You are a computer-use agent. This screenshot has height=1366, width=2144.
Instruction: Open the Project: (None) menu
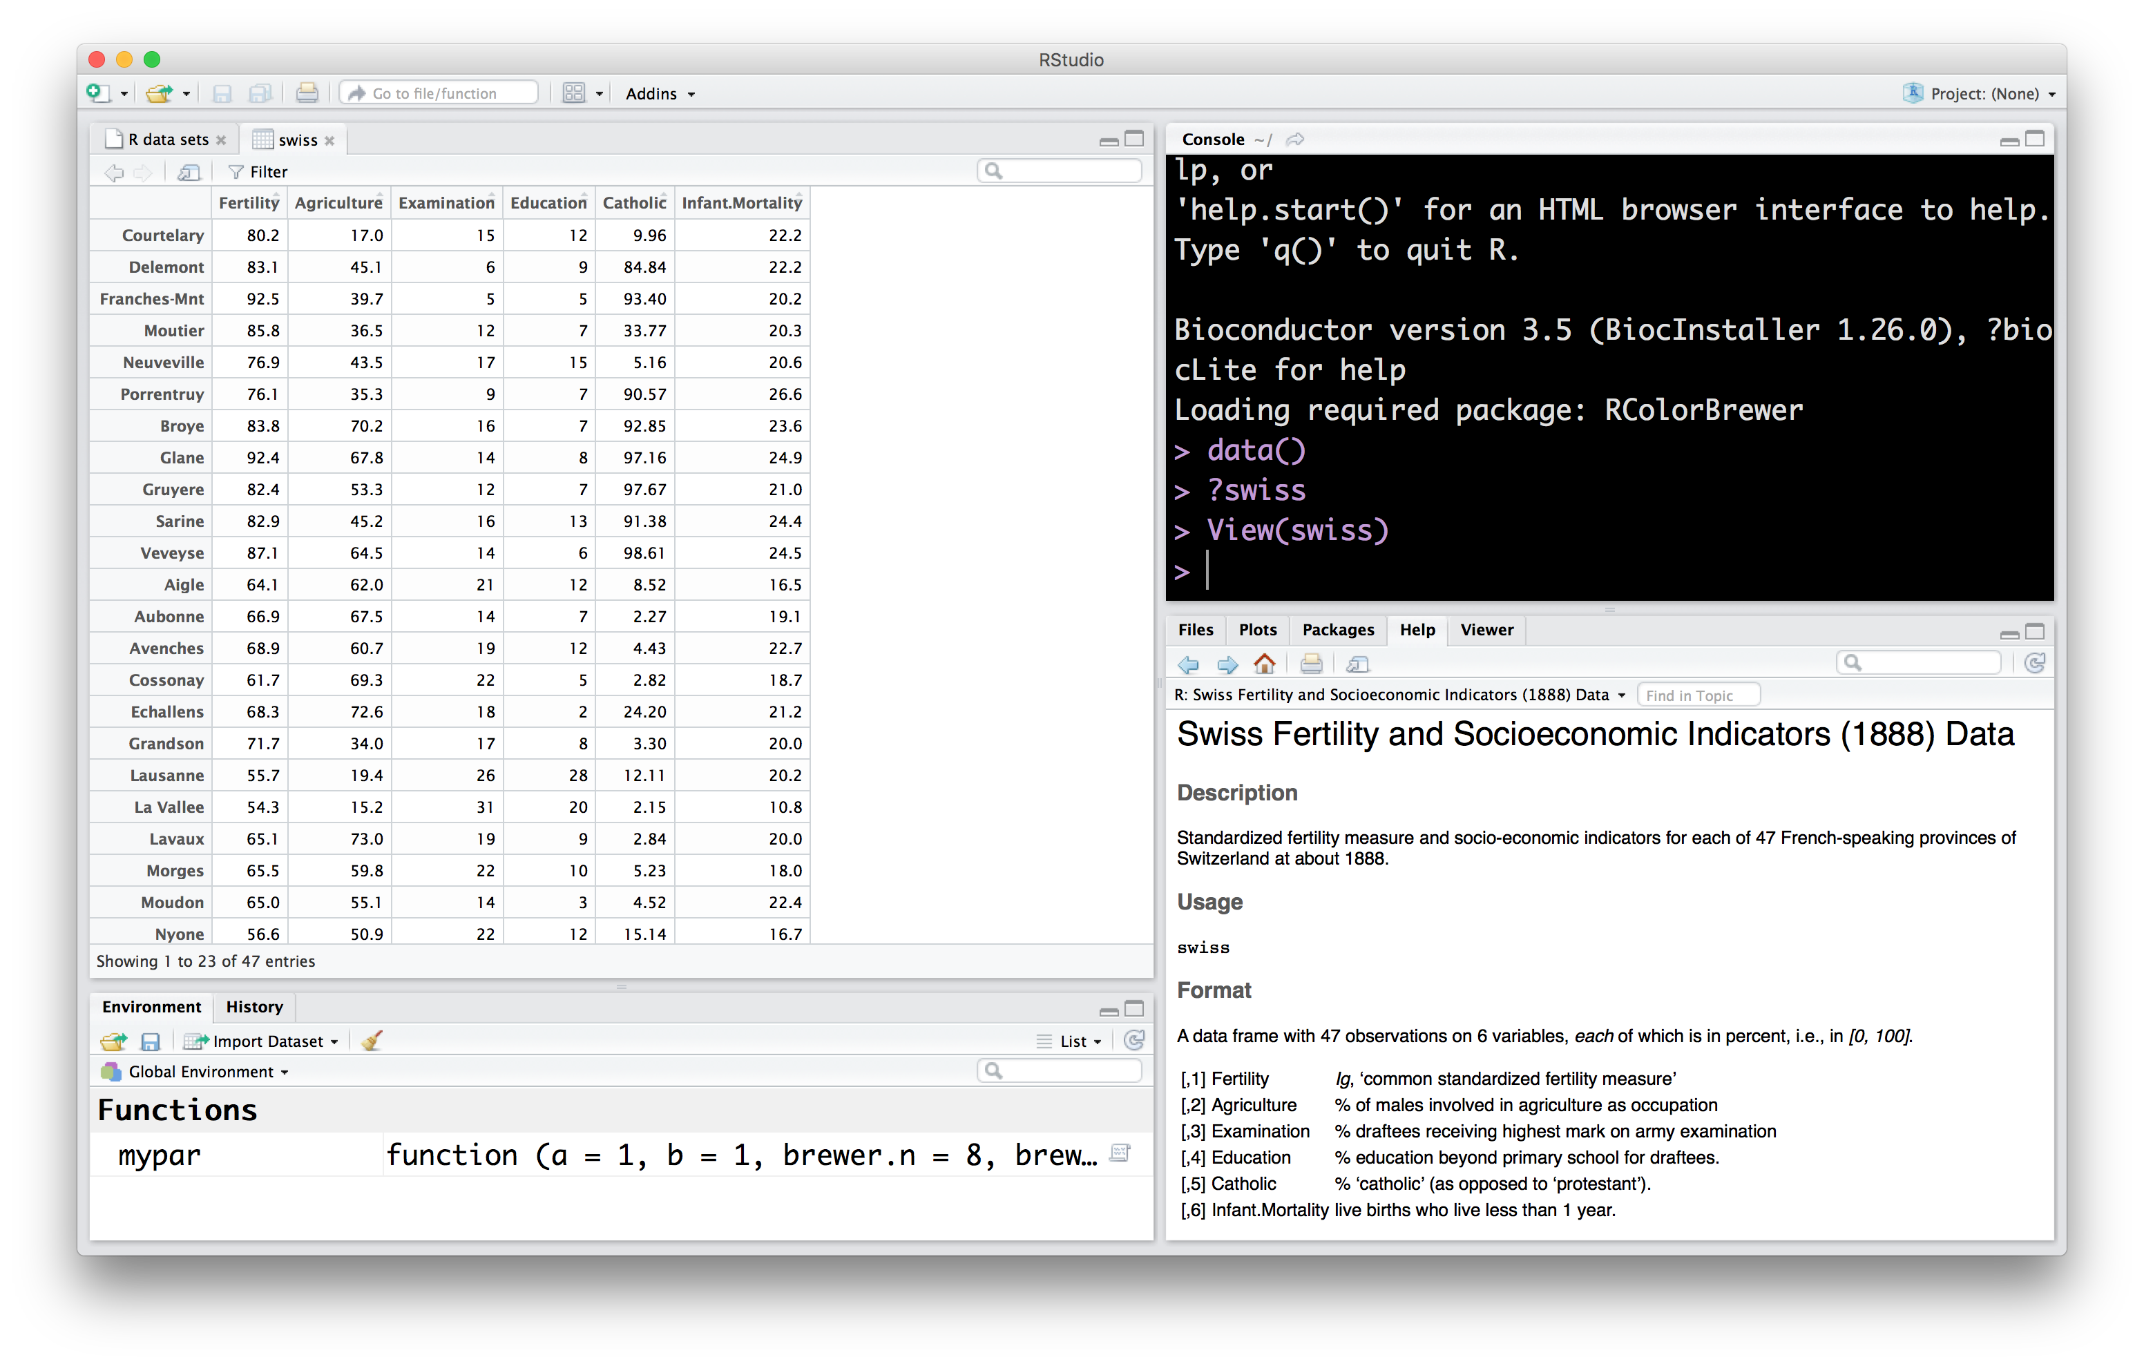tap(1980, 93)
